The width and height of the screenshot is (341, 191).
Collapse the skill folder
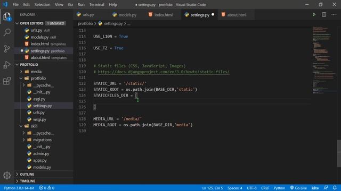pyautogui.click(x=34, y=126)
